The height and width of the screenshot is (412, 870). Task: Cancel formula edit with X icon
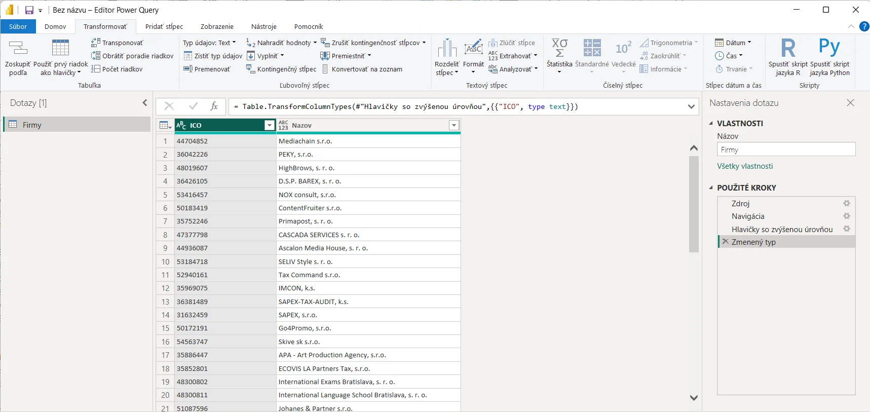pos(169,106)
